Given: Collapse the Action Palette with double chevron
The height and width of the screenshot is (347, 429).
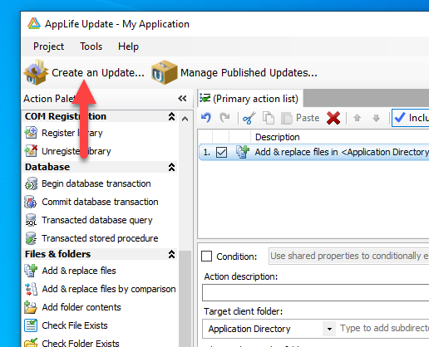Looking at the screenshot, I should coord(182,99).
